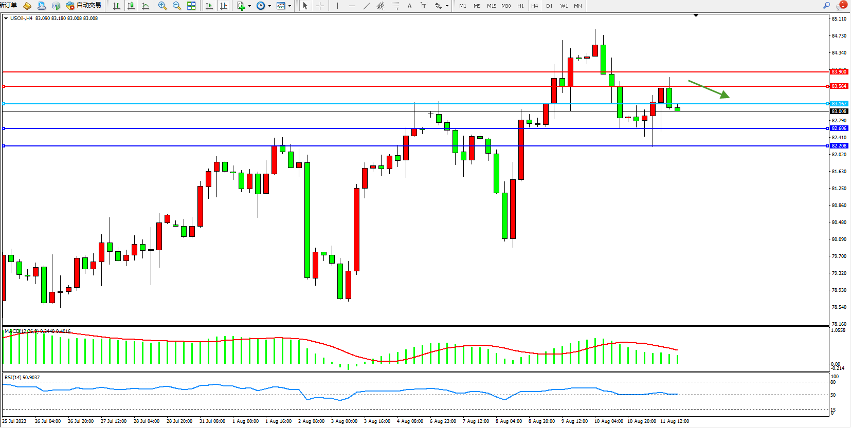Click the zoom in magnifier icon
This screenshot has width=851, height=428.
click(162, 6)
